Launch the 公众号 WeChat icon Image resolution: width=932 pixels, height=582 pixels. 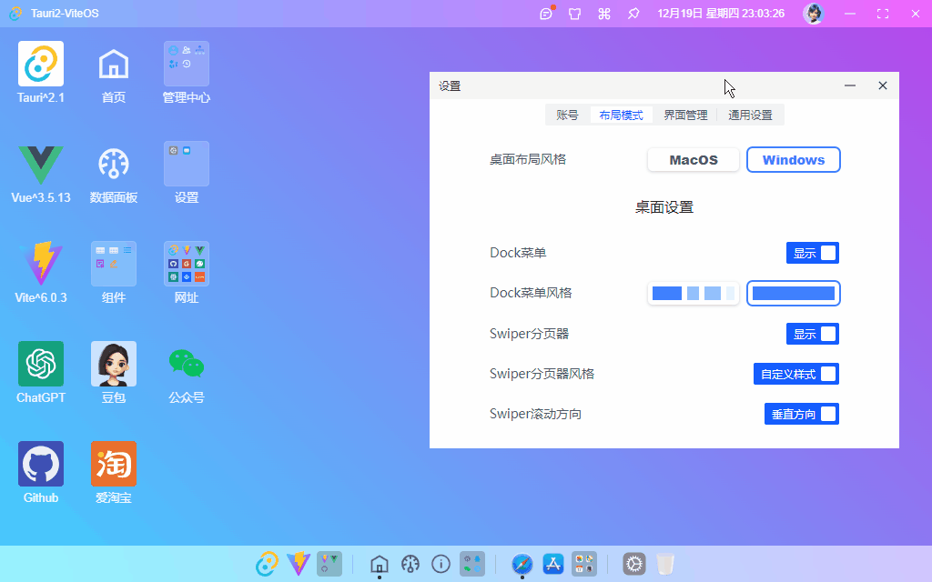pyautogui.click(x=187, y=364)
